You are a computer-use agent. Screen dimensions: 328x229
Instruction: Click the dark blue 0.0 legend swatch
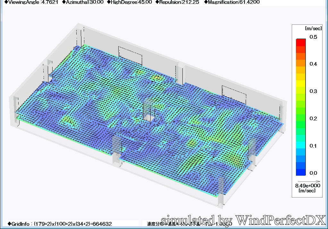coord(301,172)
